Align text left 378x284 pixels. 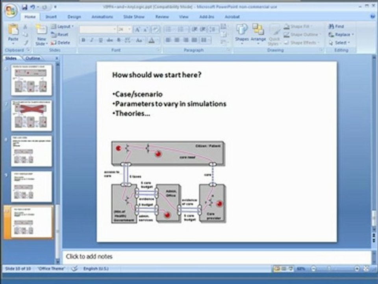(168, 40)
